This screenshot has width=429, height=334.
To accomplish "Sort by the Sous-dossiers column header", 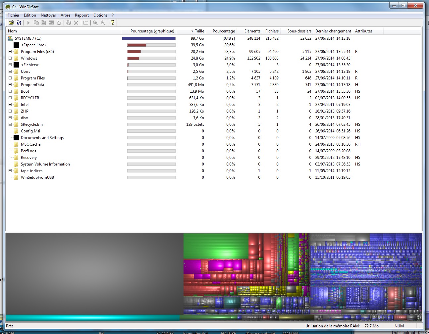I will pyautogui.click(x=297, y=31).
